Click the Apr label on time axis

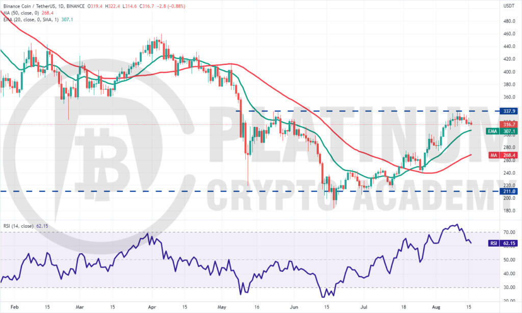tap(152, 307)
